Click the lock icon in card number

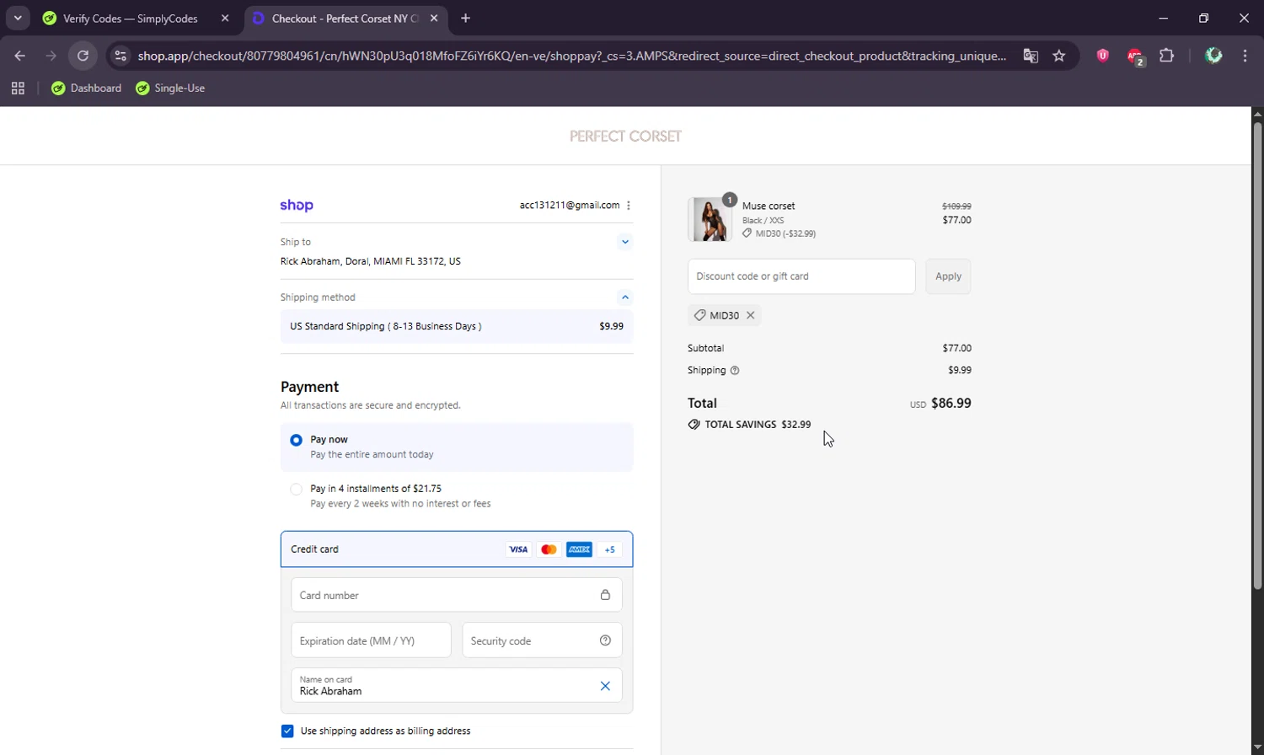pyautogui.click(x=605, y=595)
